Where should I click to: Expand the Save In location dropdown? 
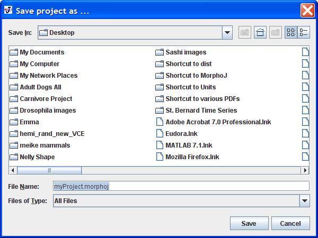(227, 32)
